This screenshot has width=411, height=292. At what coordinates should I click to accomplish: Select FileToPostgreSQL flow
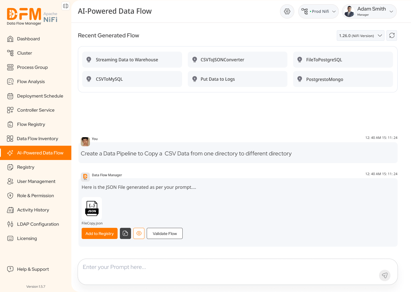(x=343, y=60)
